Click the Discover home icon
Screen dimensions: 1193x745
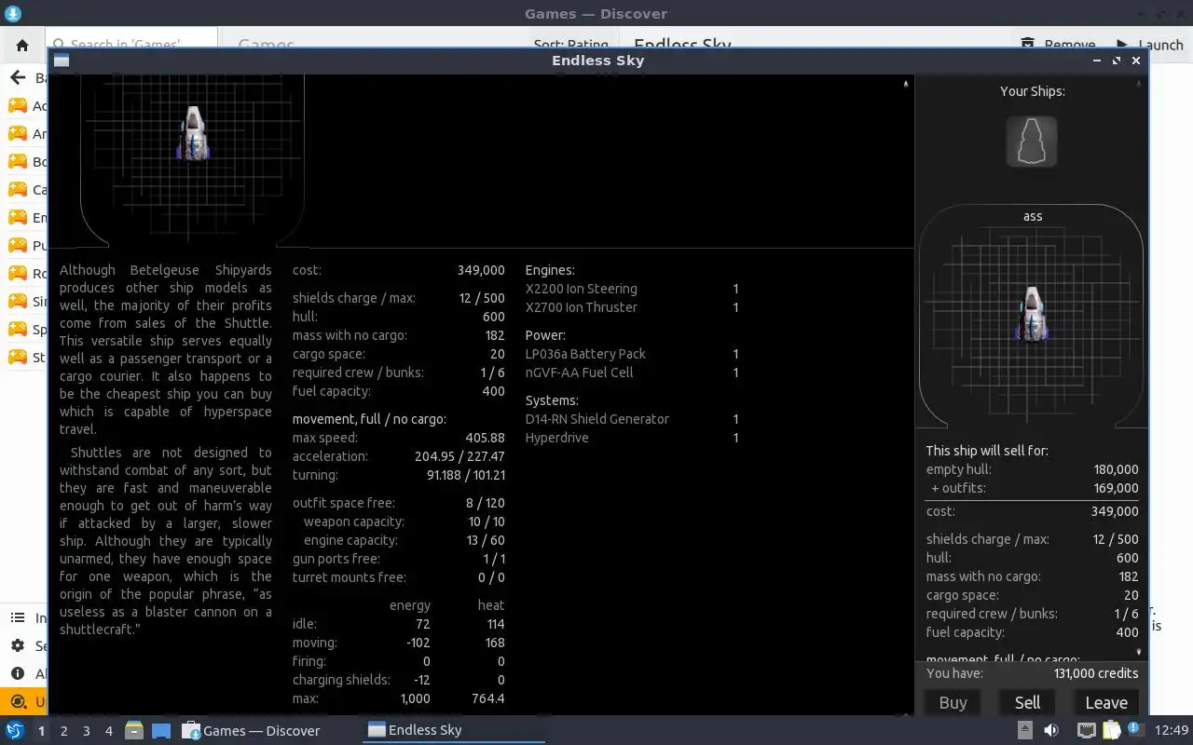pyautogui.click(x=22, y=45)
